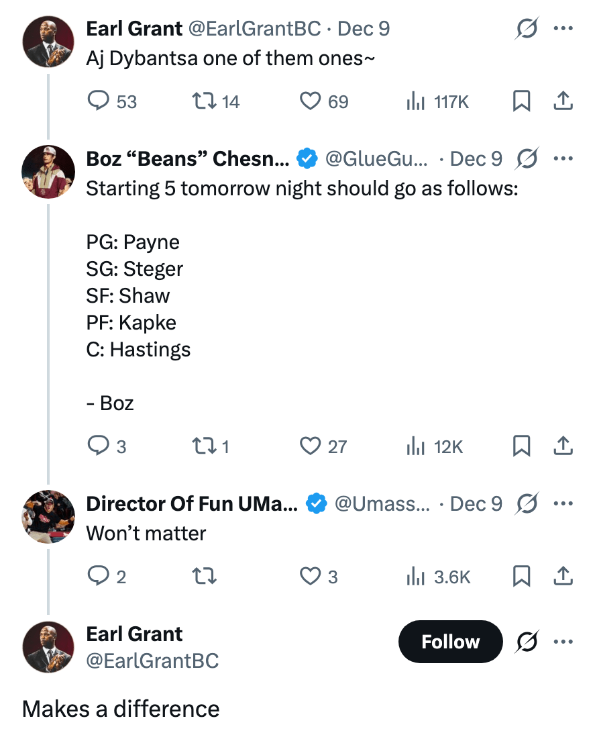
Task: Follow Earl Grant
Action: click(x=450, y=642)
